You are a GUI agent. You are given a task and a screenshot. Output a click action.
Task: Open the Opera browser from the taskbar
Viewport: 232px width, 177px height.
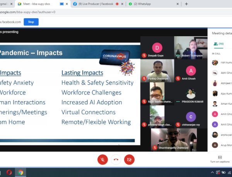(9, 172)
